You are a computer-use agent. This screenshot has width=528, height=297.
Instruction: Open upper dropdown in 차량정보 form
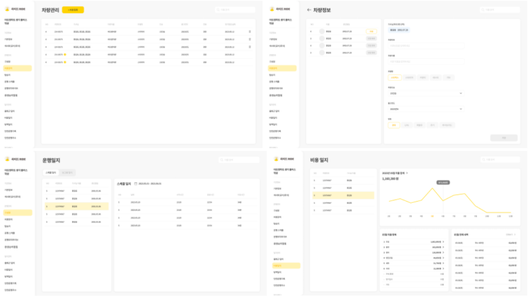[x=425, y=93]
